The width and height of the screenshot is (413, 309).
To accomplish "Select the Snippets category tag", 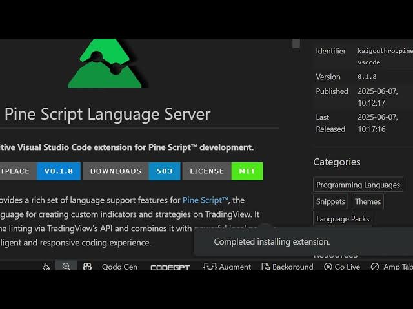I will (x=330, y=201).
